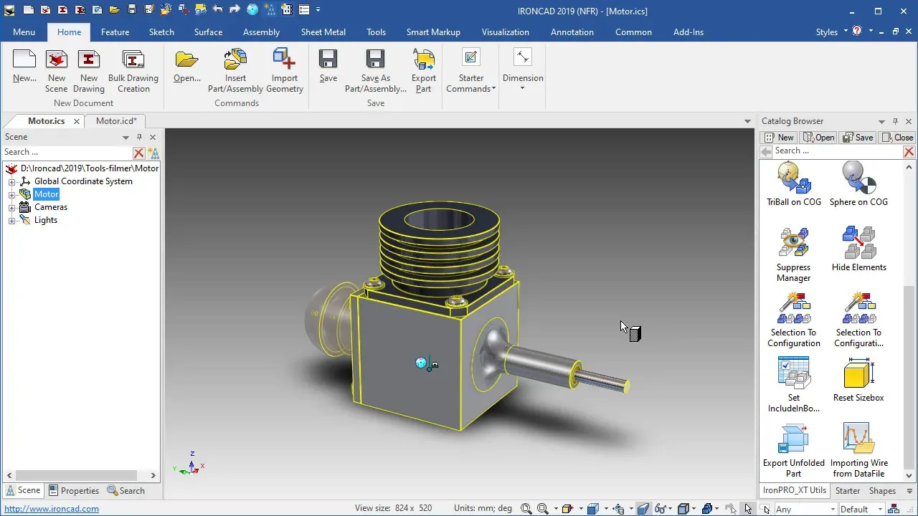The image size is (918, 516).
Task: Expand Global Coordinate System node
Action: [11, 181]
